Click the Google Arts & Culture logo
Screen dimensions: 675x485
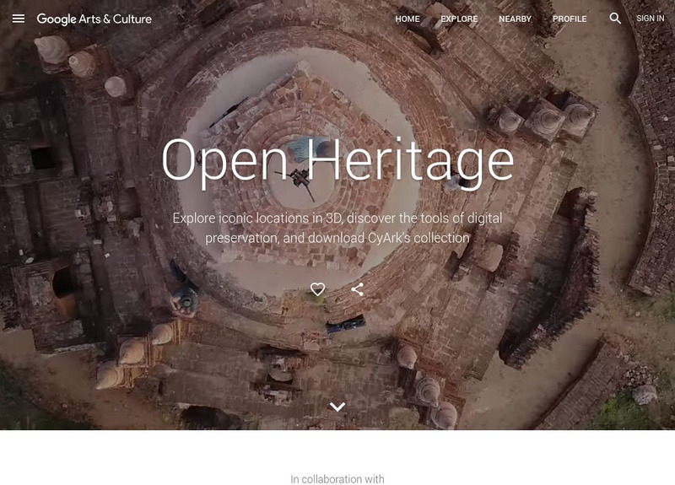coord(94,19)
